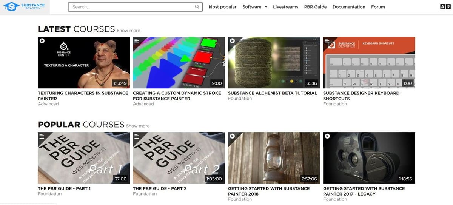Show more Popular Courses
The width and height of the screenshot is (453, 205).
[x=138, y=126]
